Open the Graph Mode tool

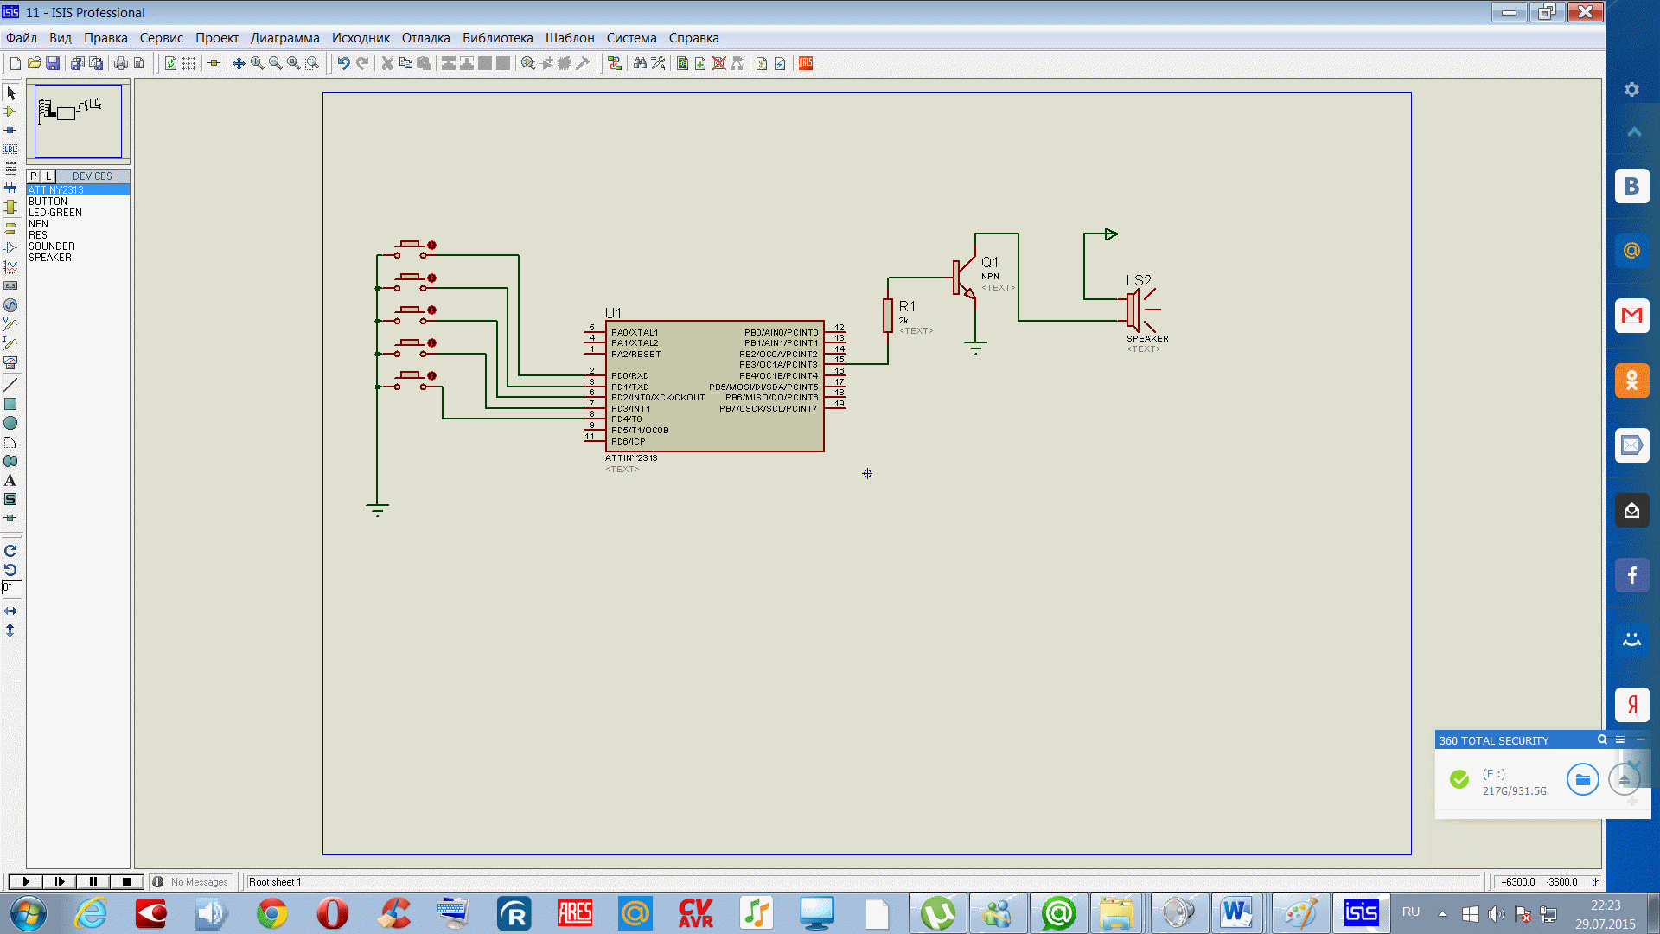(10, 266)
